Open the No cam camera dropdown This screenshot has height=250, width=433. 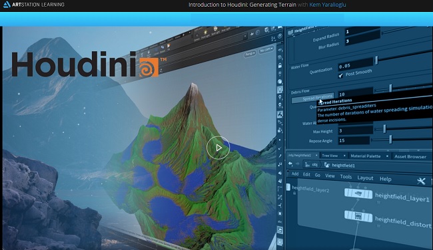266,50
